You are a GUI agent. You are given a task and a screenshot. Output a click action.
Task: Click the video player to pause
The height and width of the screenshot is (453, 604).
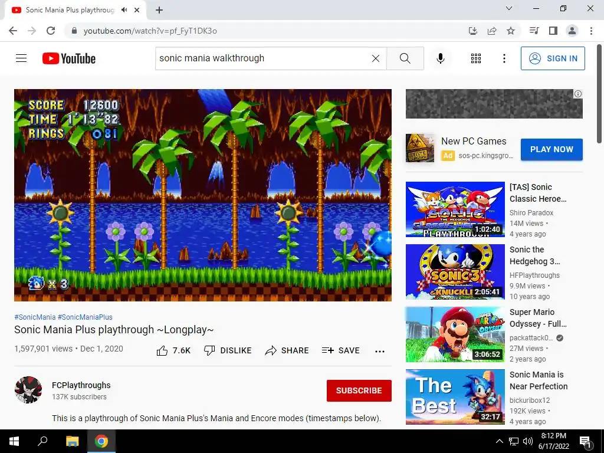[x=203, y=195]
